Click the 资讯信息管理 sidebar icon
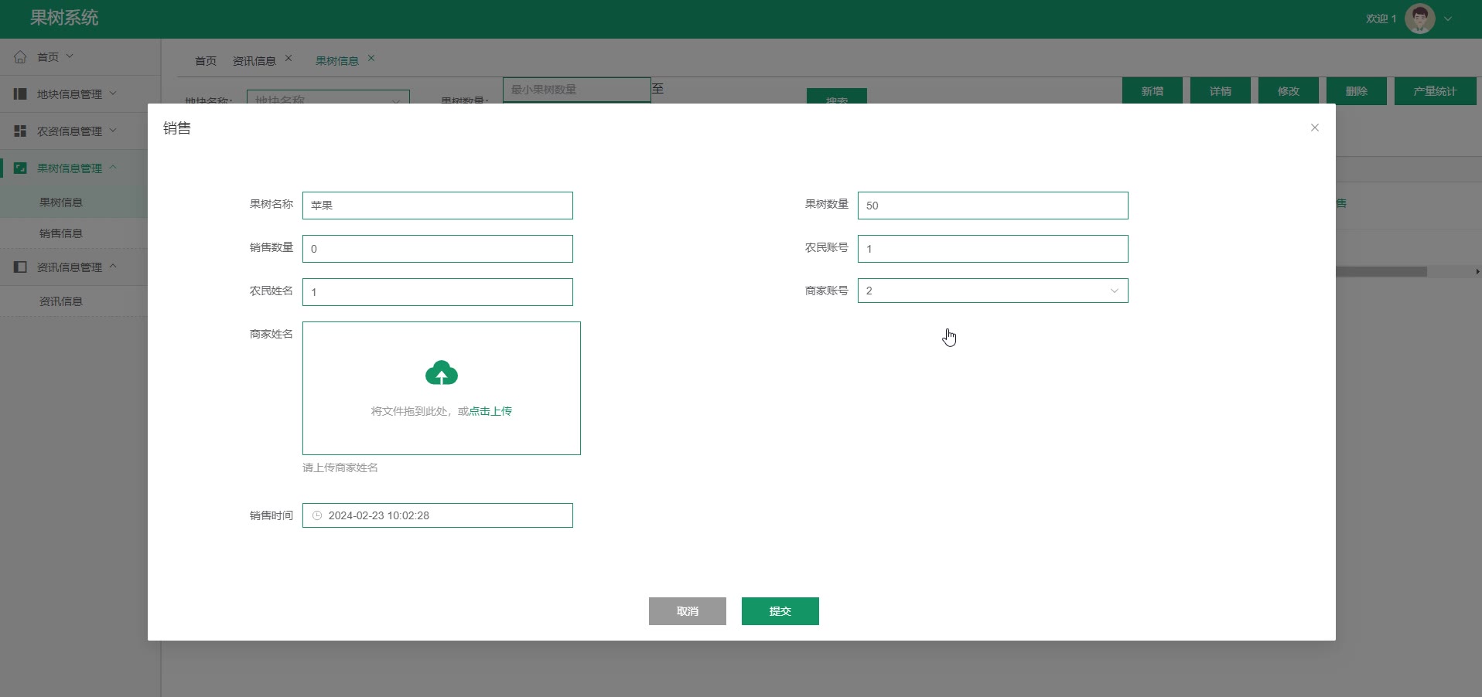 pyautogui.click(x=20, y=267)
